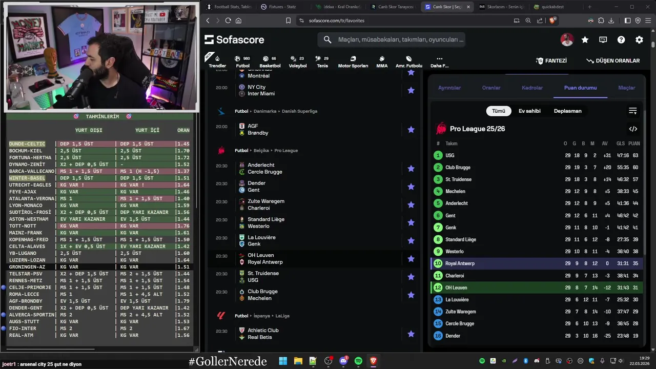Open the St. Truidense–USG match
This screenshot has height=369, width=656.
[x=314, y=277]
